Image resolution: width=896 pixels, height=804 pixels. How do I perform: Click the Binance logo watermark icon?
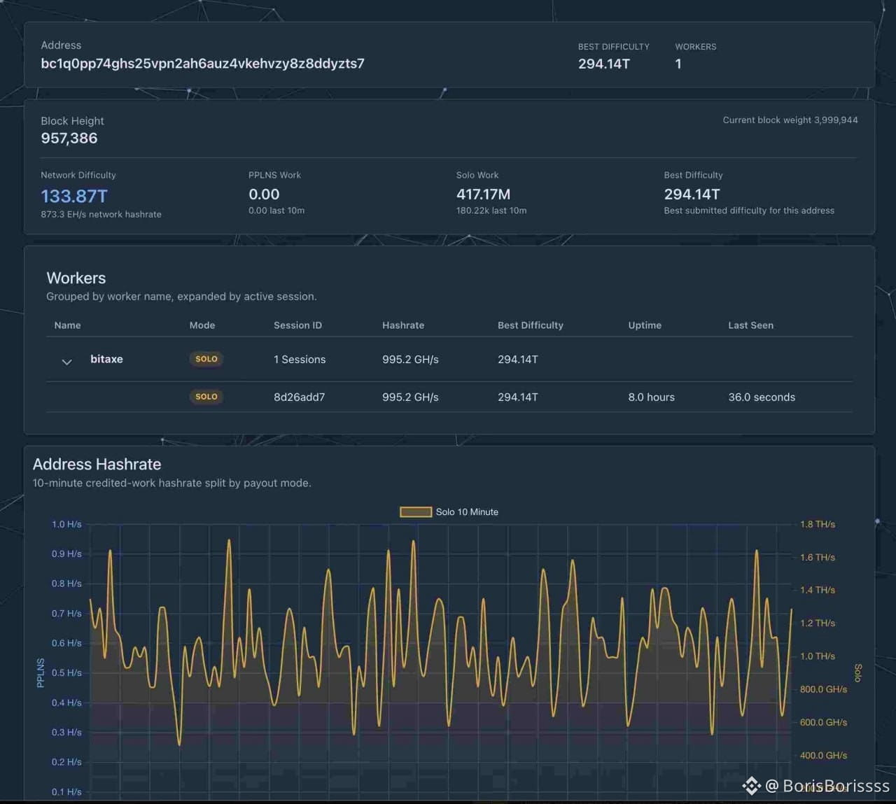pos(751,786)
